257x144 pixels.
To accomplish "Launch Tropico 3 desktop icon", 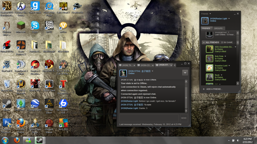I will 35,67.
